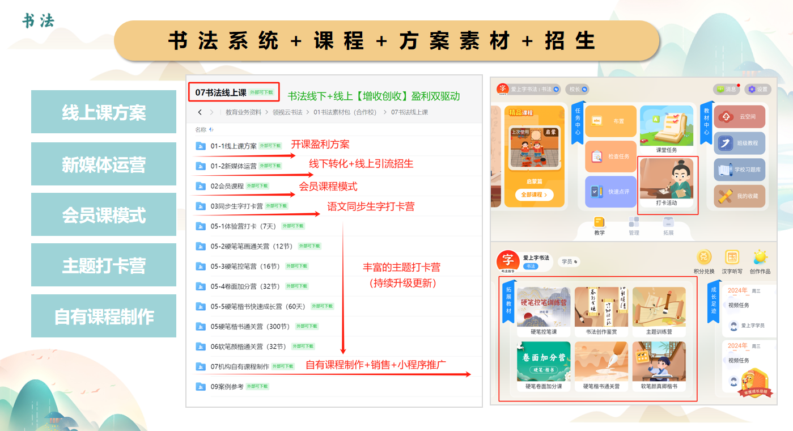Click folder icon of 09案例参考
793x431 pixels.
[201, 386]
